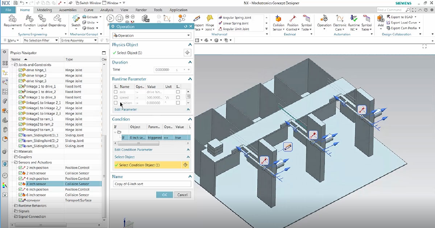Image resolution: width=435 pixels, height=228 pixels.
Task: Click Export to ECAD
Action: pos(401,17)
